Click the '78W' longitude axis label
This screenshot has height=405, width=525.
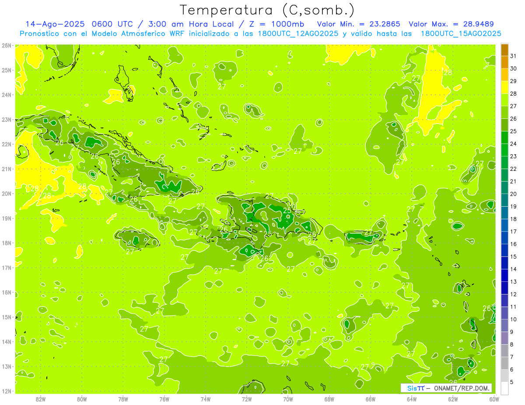click(123, 399)
